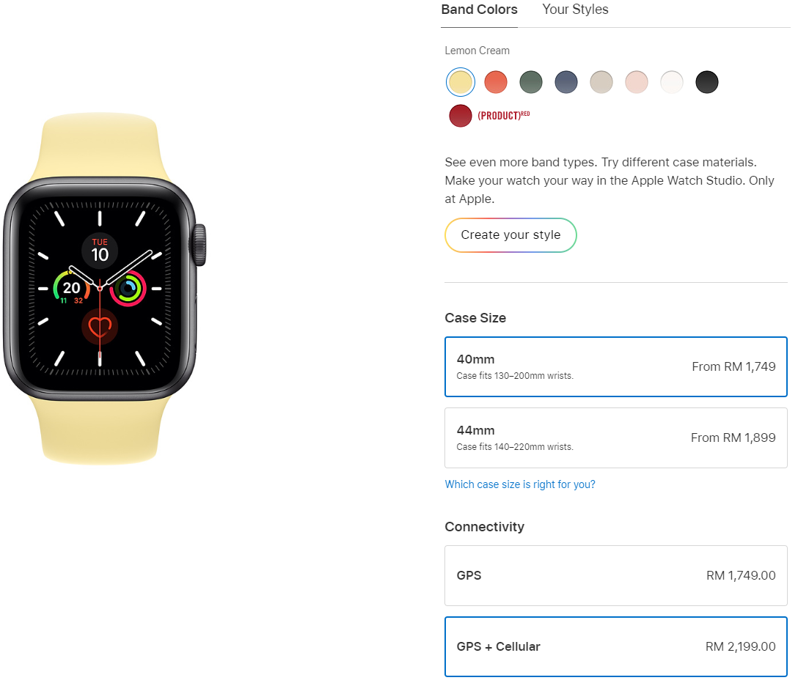Select the 40mm case size option
The width and height of the screenshot is (798, 683).
(x=616, y=366)
